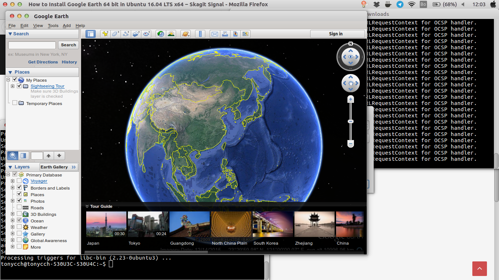The width and height of the screenshot is (499, 280).
Task: Select the Add Placemark tool
Action: [105, 34]
